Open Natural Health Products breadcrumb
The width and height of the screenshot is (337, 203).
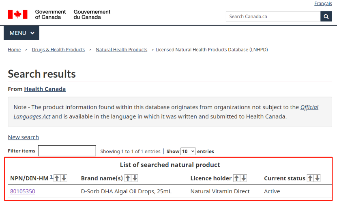pyautogui.click(x=121, y=50)
